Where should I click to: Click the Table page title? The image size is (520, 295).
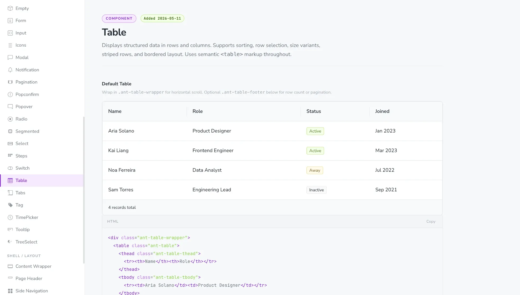click(x=114, y=32)
